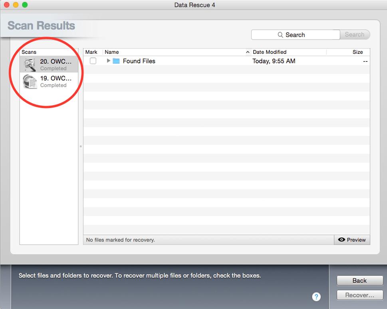Click the Preview eye icon
Screen dimensions: 387x309
coord(341,240)
